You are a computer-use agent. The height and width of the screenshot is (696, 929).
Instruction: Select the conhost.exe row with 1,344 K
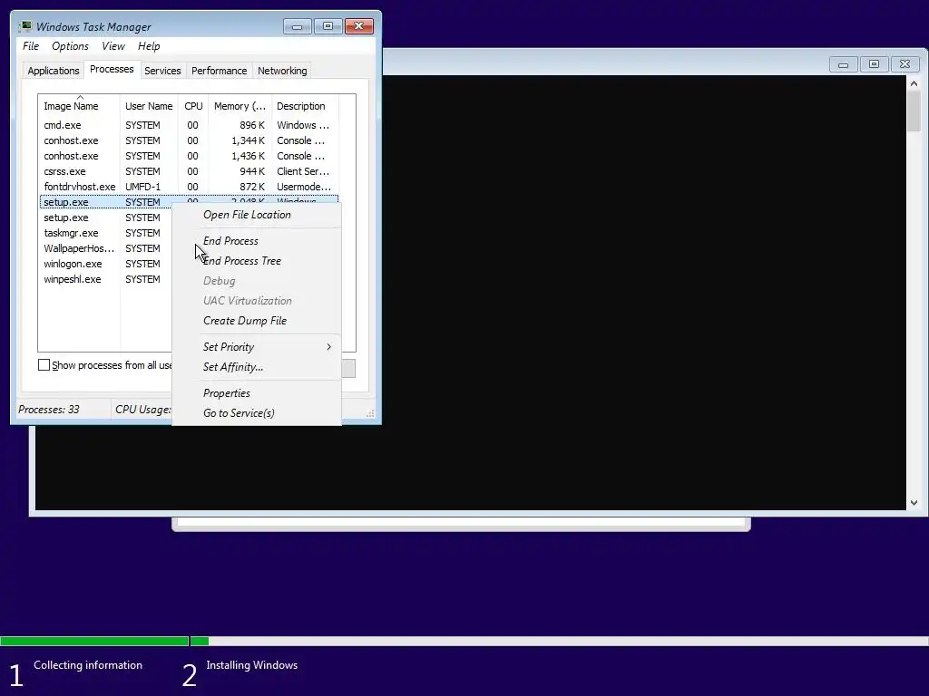pyautogui.click(x=189, y=140)
